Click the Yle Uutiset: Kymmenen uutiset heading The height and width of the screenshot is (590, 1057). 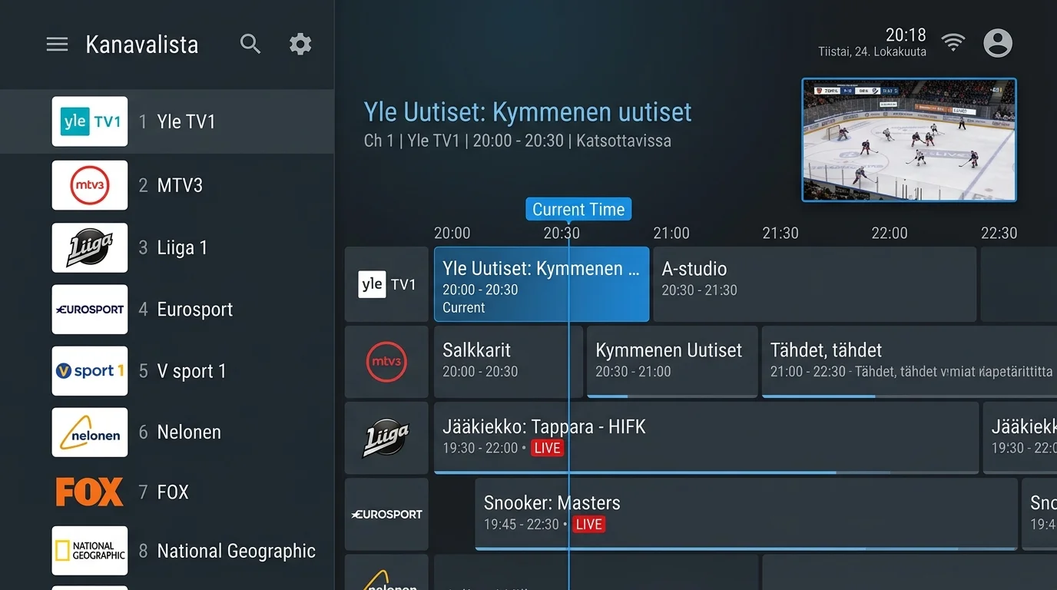[x=528, y=112]
